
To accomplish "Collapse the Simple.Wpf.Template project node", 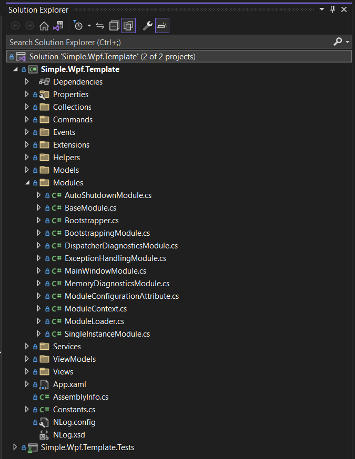I will point(16,69).
